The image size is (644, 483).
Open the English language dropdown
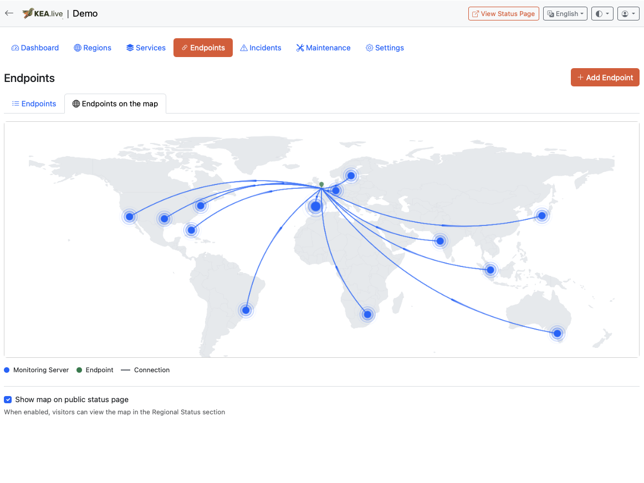coord(565,13)
